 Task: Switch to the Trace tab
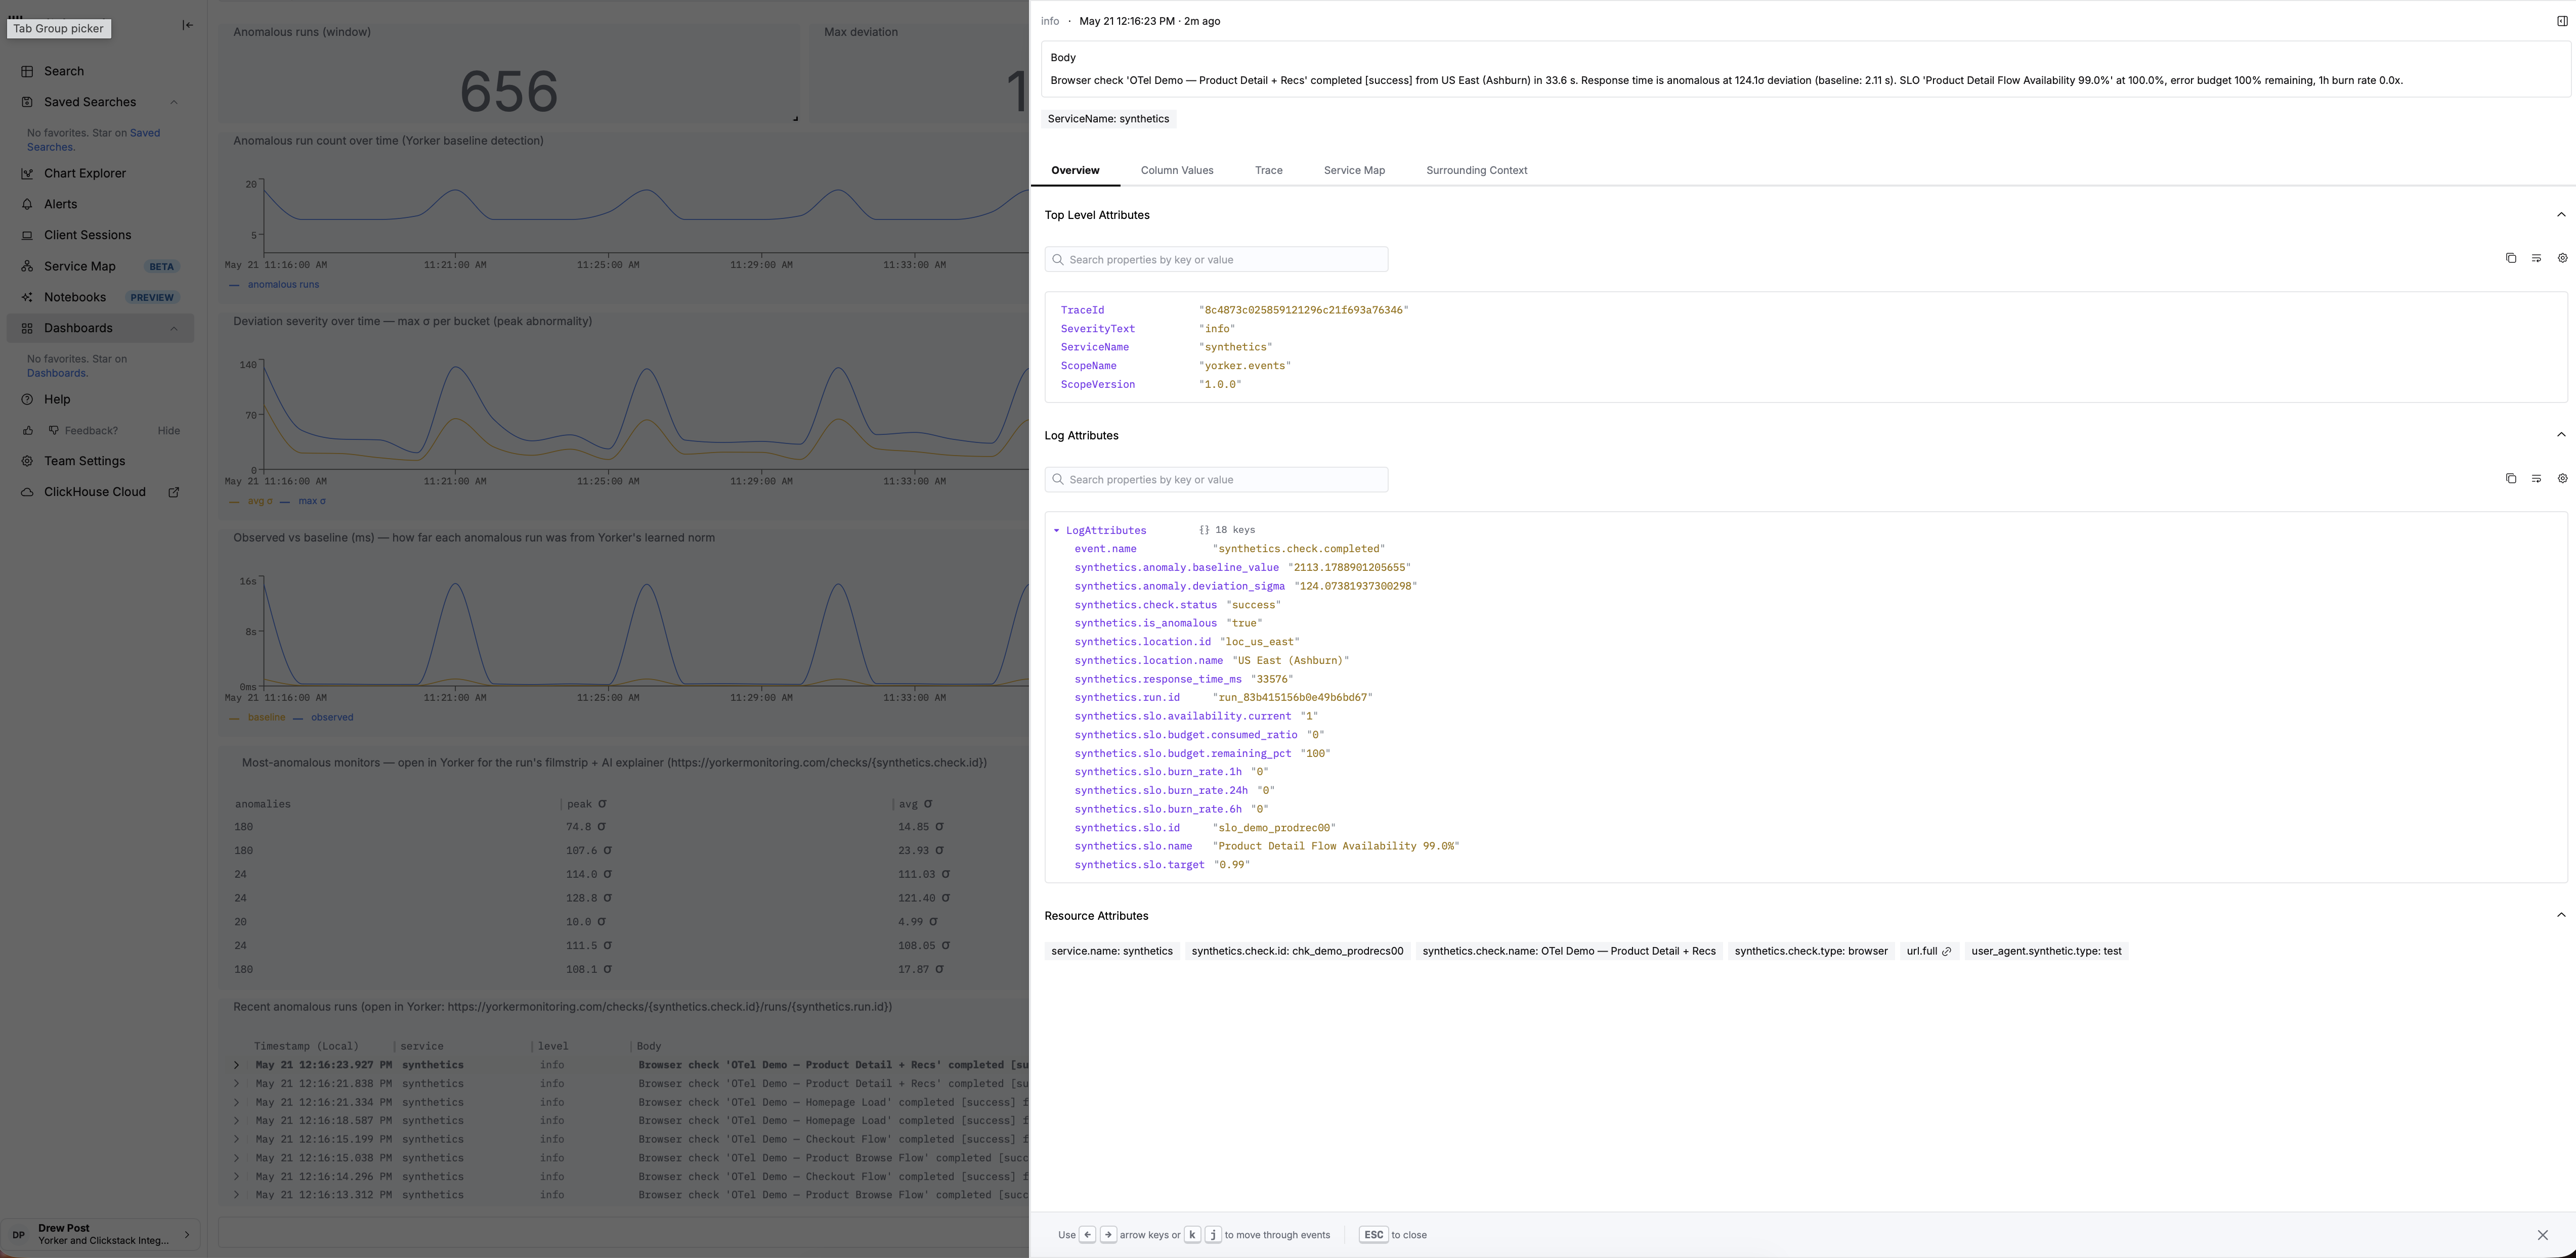1268,171
